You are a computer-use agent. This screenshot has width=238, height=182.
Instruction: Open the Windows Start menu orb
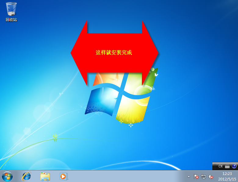click(7, 177)
